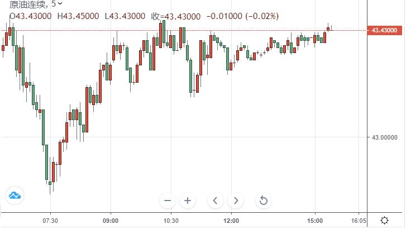Image resolution: width=406 pixels, height=229 pixels.
Task: Click the blue cloud logo icon
Action: tap(15, 195)
